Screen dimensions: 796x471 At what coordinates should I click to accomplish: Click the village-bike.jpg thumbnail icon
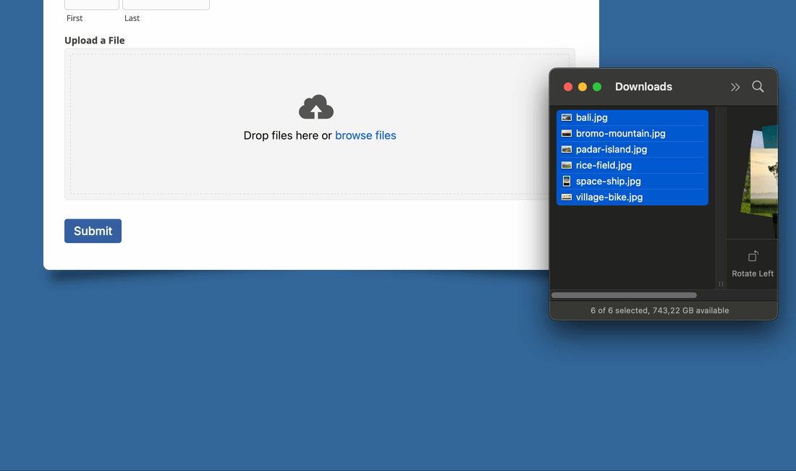566,197
